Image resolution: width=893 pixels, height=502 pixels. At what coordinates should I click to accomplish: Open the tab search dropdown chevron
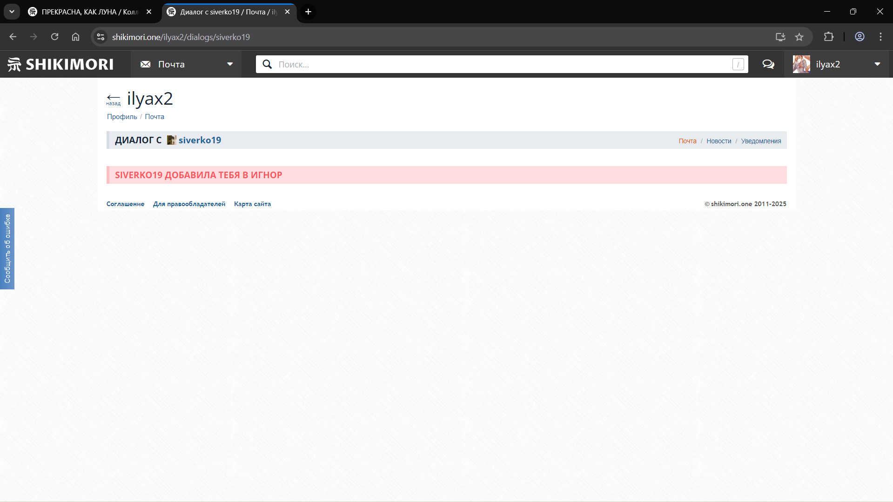pyautogui.click(x=12, y=12)
